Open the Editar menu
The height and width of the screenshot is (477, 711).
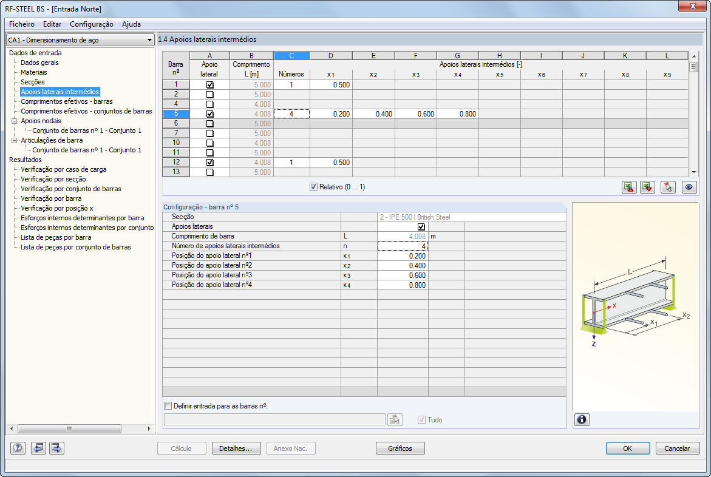tap(52, 24)
